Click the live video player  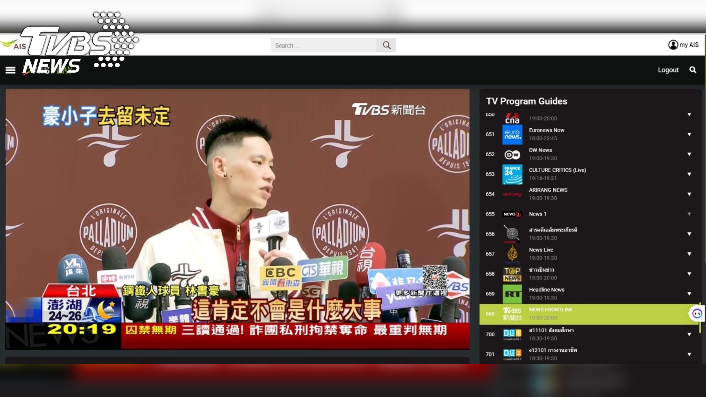[x=238, y=219]
